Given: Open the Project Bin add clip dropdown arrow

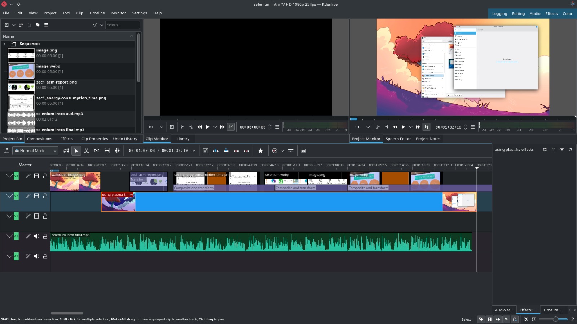Looking at the screenshot, I should (14, 25).
